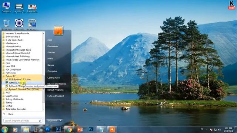Open Music from Start menu
Screen dimensions: 237x133
point(50,58)
